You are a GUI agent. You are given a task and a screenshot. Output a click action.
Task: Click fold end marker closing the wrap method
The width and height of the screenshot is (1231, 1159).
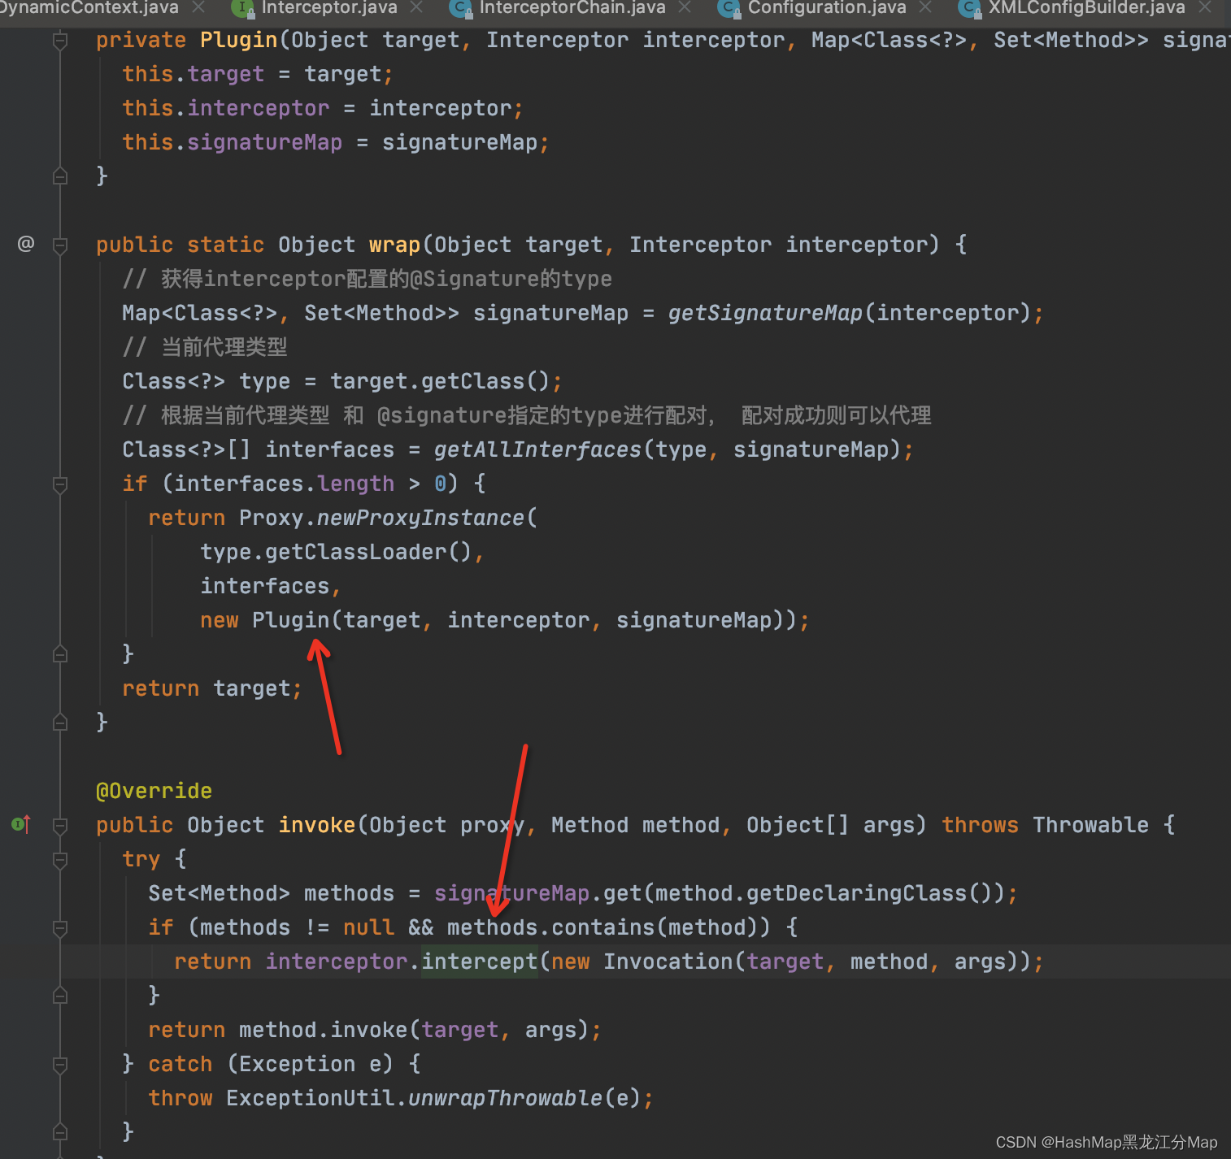60,722
